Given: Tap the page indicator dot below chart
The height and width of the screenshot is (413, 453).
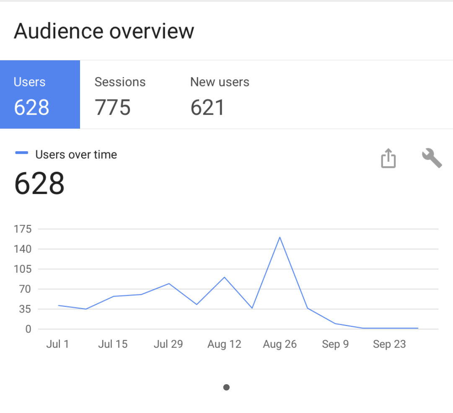Looking at the screenshot, I should [x=226, y=387].
